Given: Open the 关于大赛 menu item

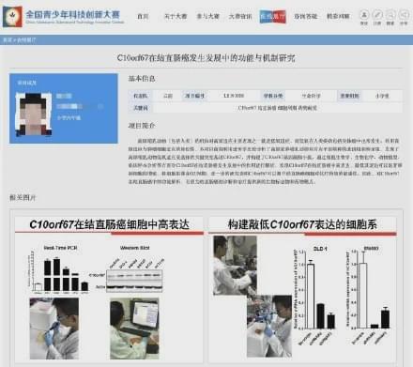Looking at the screenshot, I should click(x=176, y=16).
